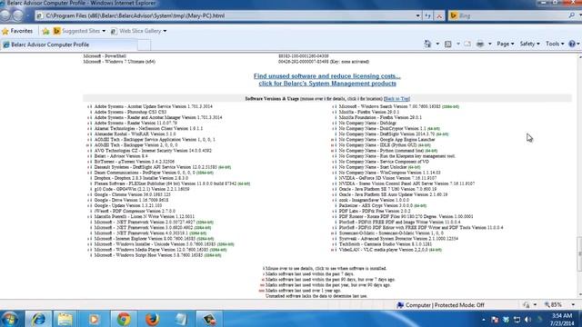Open the Page menu
Image resolution: width=582 pixels, height=327 pixels.
(x=506, y=44)
